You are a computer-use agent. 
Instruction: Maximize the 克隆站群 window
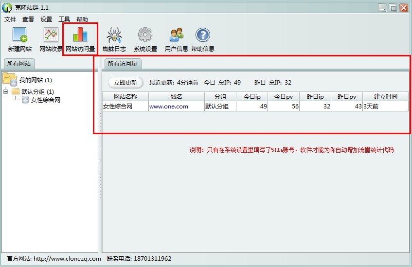point(393,8)
